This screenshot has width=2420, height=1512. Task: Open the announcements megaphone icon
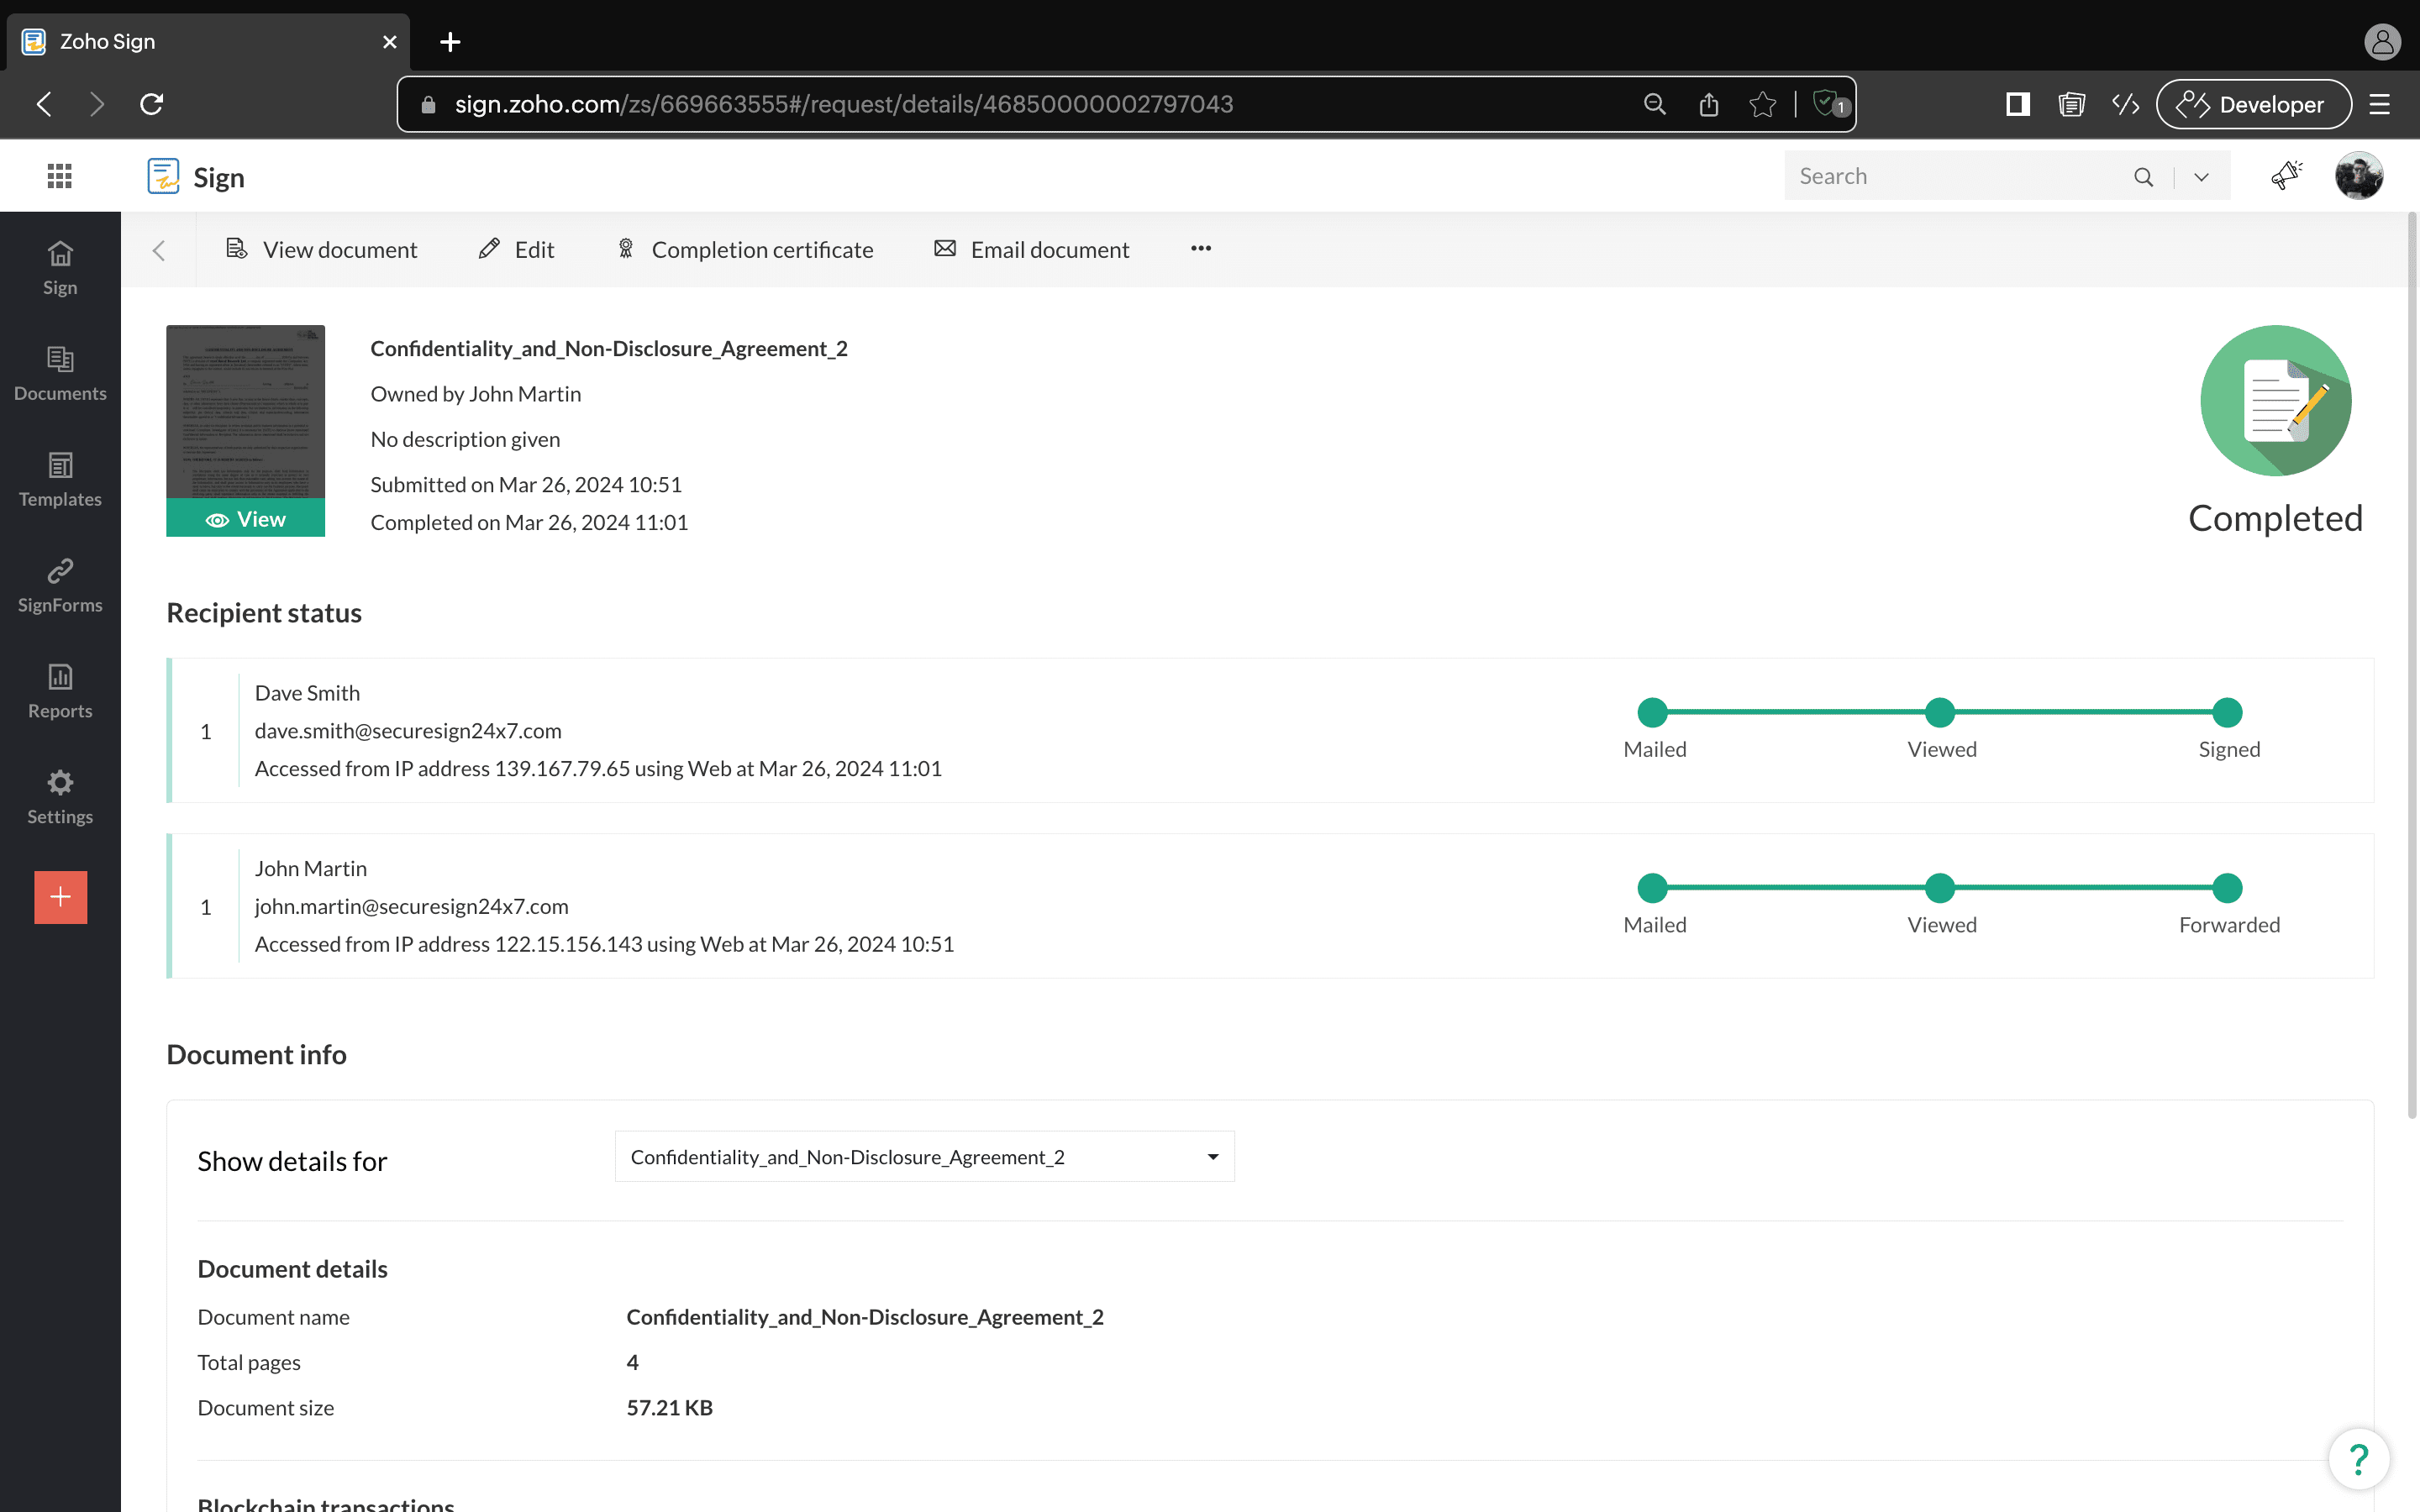tap(2286, 176)
